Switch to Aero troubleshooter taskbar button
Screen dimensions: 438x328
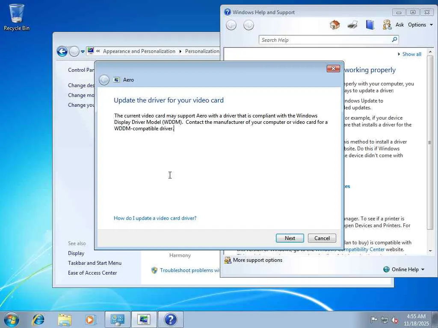pos(144,319)
